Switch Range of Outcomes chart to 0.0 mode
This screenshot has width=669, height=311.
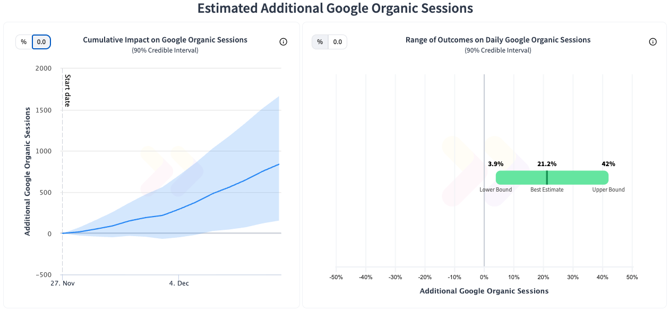click(338, 42)
